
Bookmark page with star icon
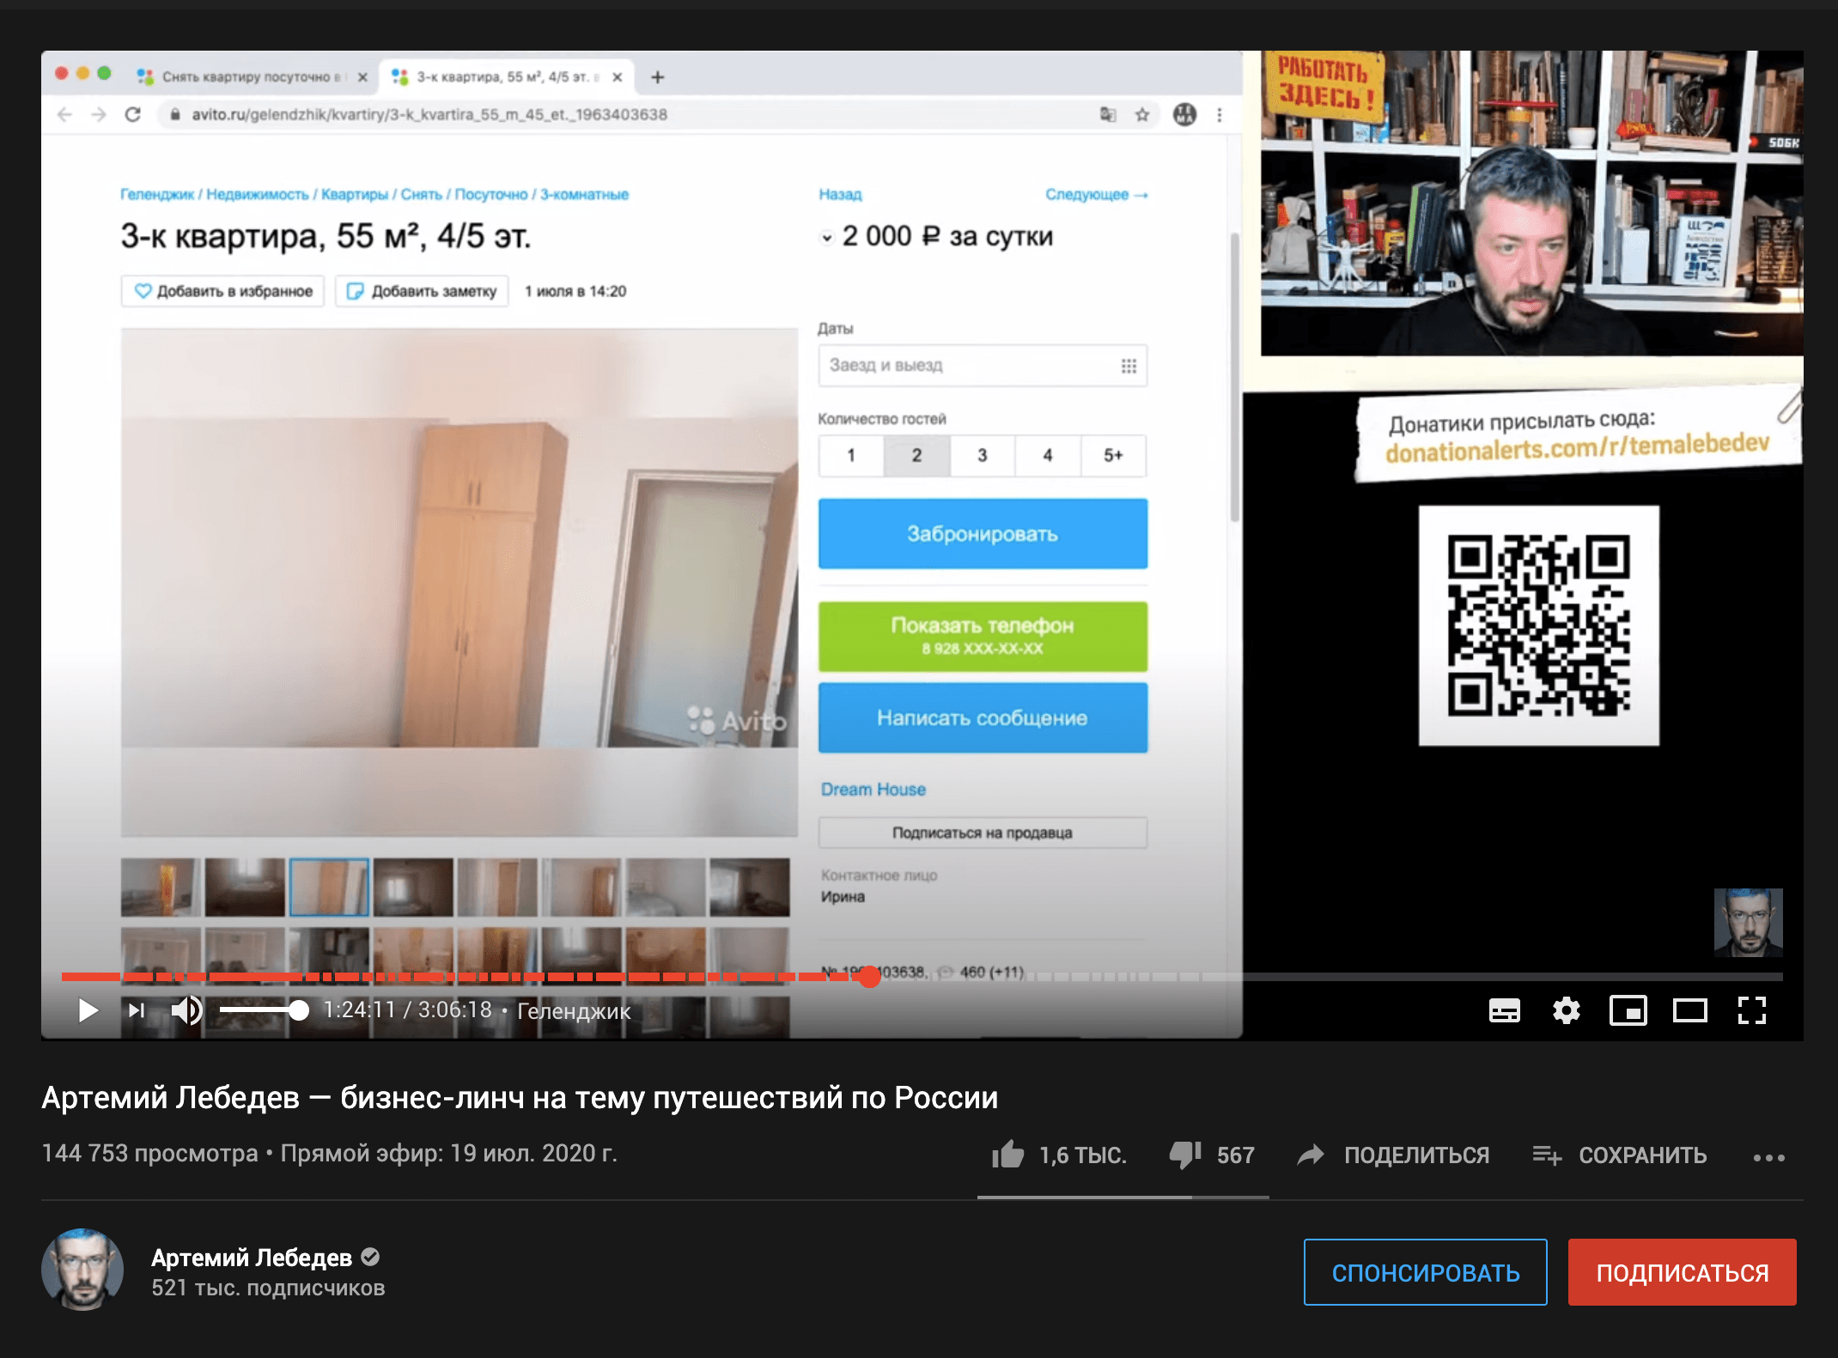(x=1142, y=114)
